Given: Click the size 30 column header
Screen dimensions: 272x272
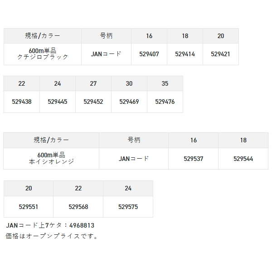Looking at the screenshot, I should 129,84.
